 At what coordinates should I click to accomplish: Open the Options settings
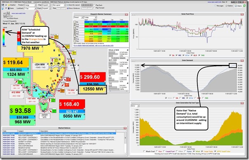point(229,6)
